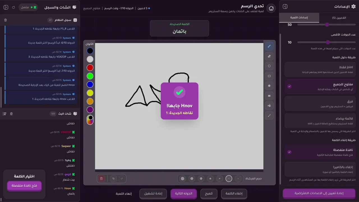
Task: Select the 'فرق' teams entry mode
Action: [320, 104]
